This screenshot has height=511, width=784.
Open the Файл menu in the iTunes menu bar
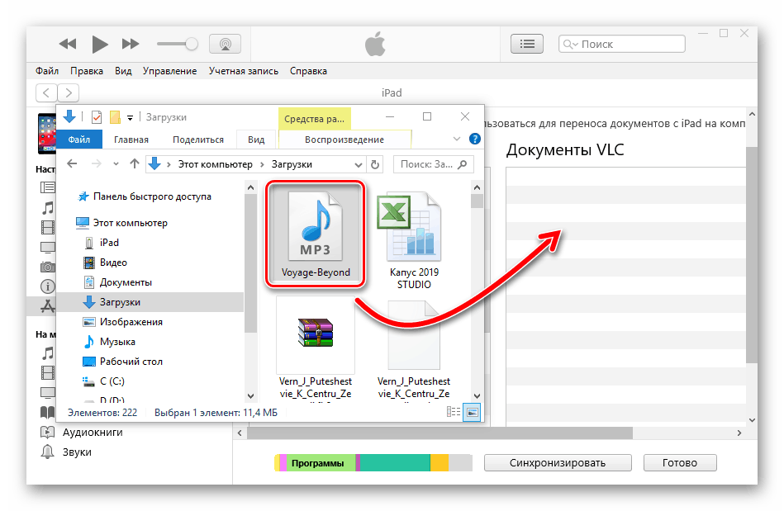(47, 71)
